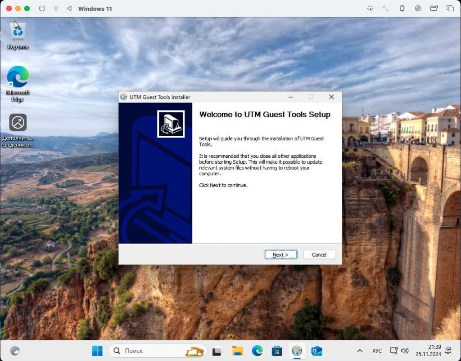The width and height of the screenshot is (461, 361).
Task: Click the UTM power button icon
Action: click(x=42, y=9)
